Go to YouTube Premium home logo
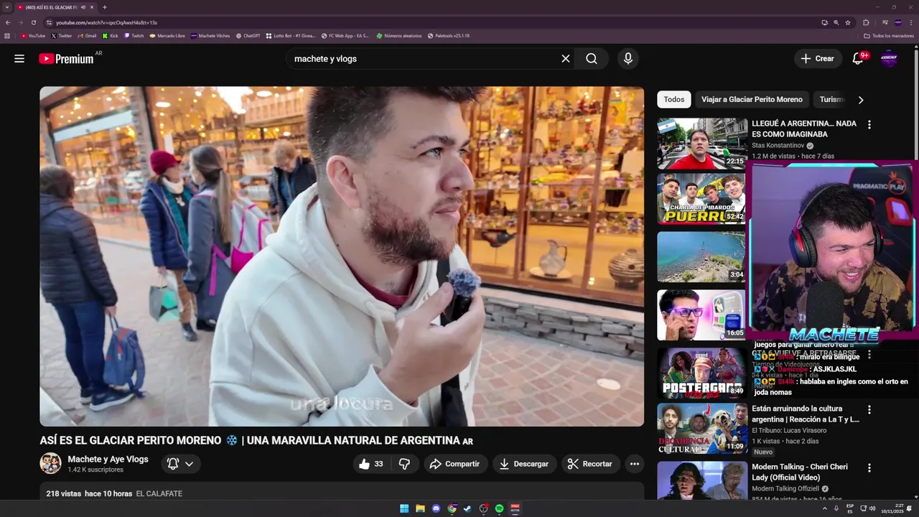 66,59
